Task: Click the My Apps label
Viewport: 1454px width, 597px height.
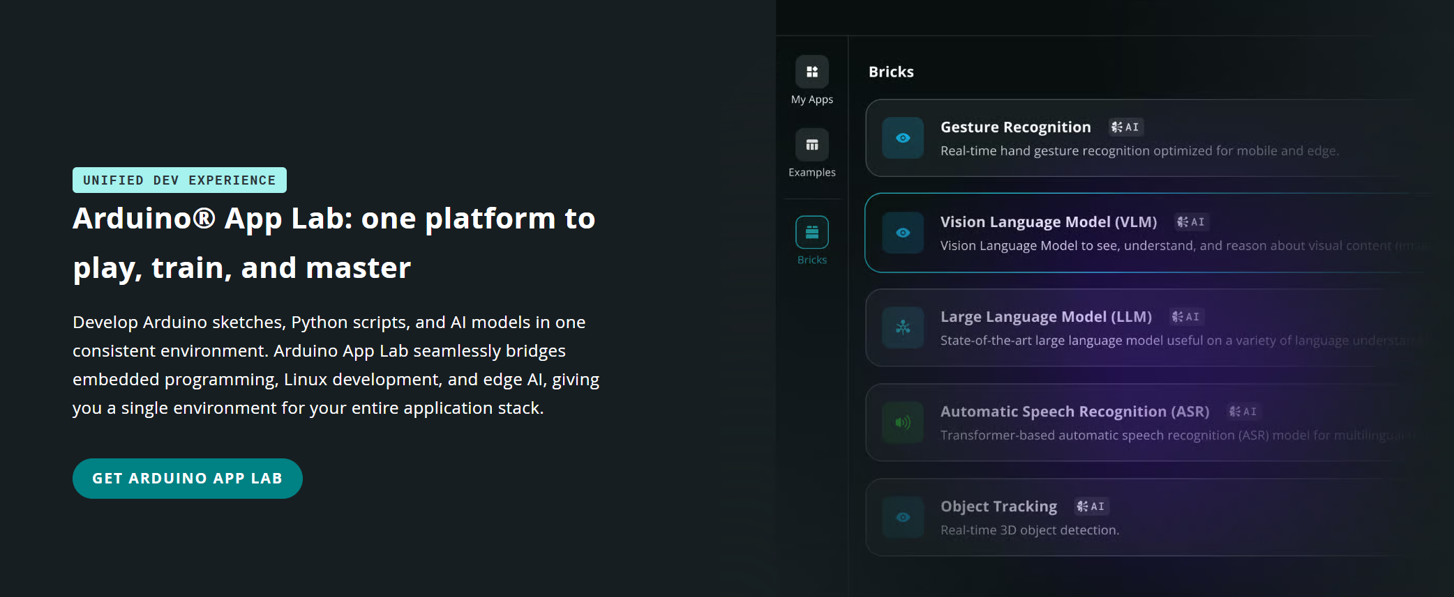Action: click(x=812, y=100)
